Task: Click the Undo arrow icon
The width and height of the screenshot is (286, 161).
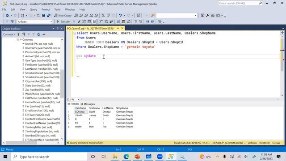Action: [x=120, y=16]
